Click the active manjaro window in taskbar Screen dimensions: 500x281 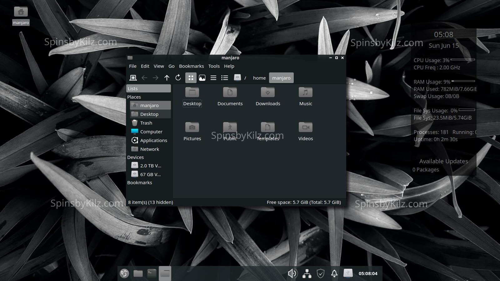pyautogui.click(x=165, y=274)
